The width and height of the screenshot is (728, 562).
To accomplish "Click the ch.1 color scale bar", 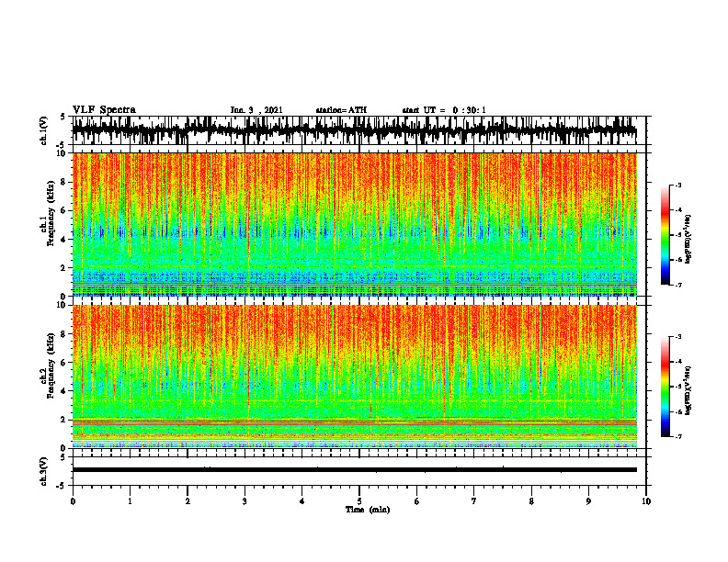I will point(665,235).
